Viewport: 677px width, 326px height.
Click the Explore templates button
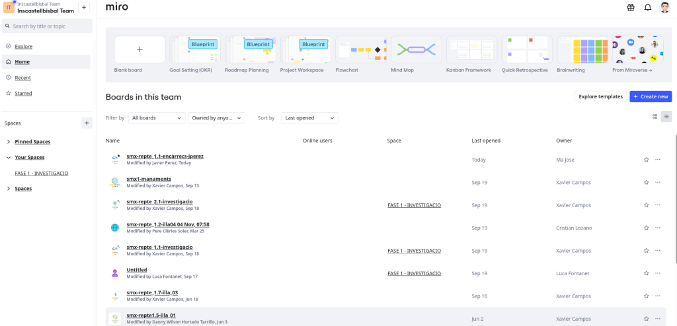pos(600,96)
